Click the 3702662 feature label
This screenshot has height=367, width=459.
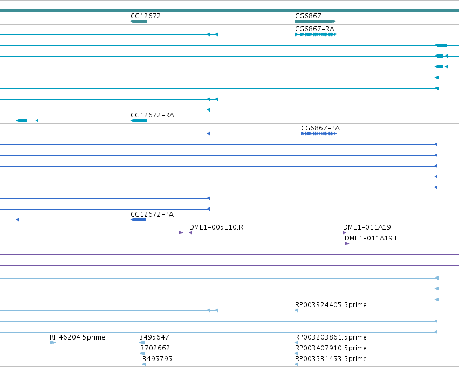155,348
